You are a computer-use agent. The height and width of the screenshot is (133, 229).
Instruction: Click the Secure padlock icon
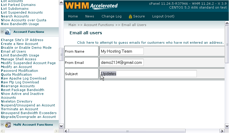(x=130, y=17)
